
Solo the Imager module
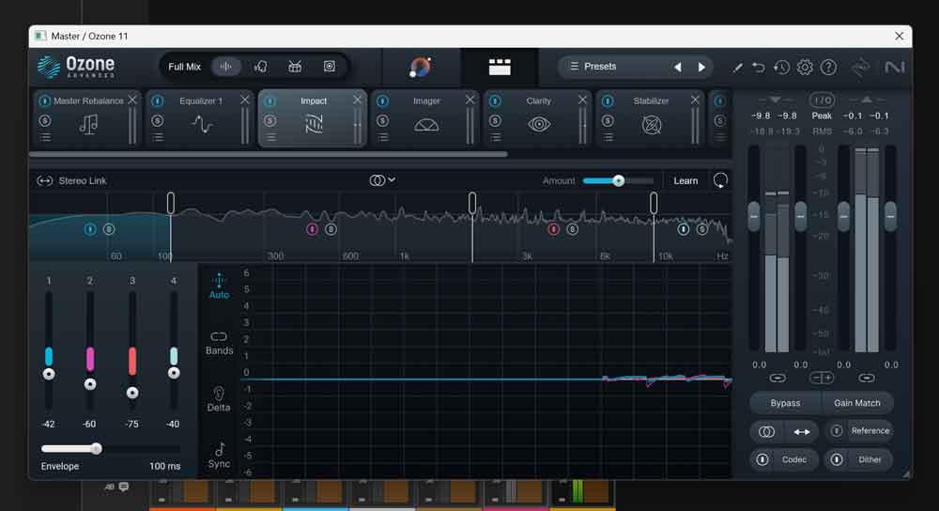coord(382,120)
